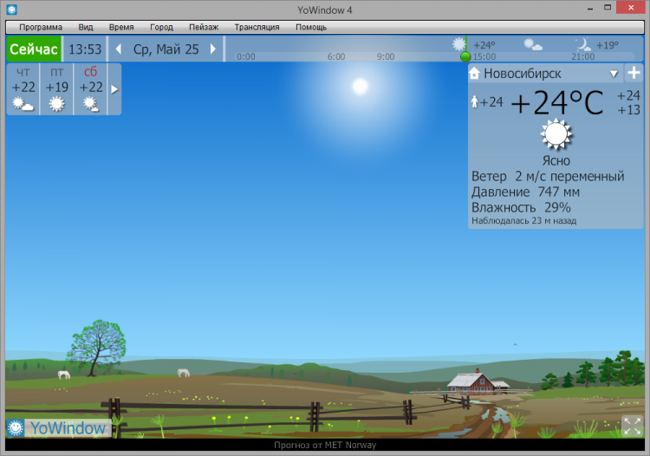Click the horse near the tree
The width and height of the screenshot is (650, 456).
point(64,375)
